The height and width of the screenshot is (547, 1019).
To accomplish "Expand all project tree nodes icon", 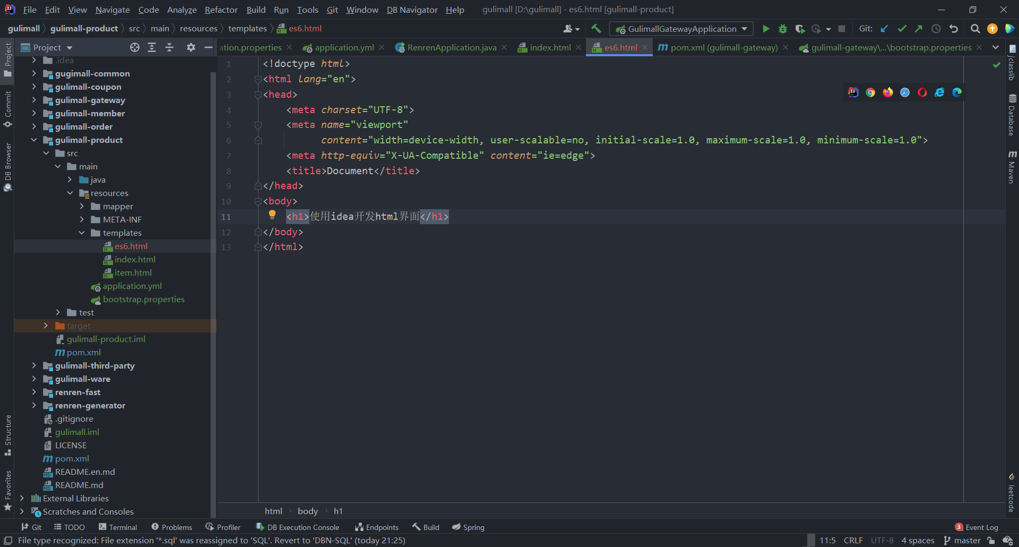I will (x=152, y=47).
